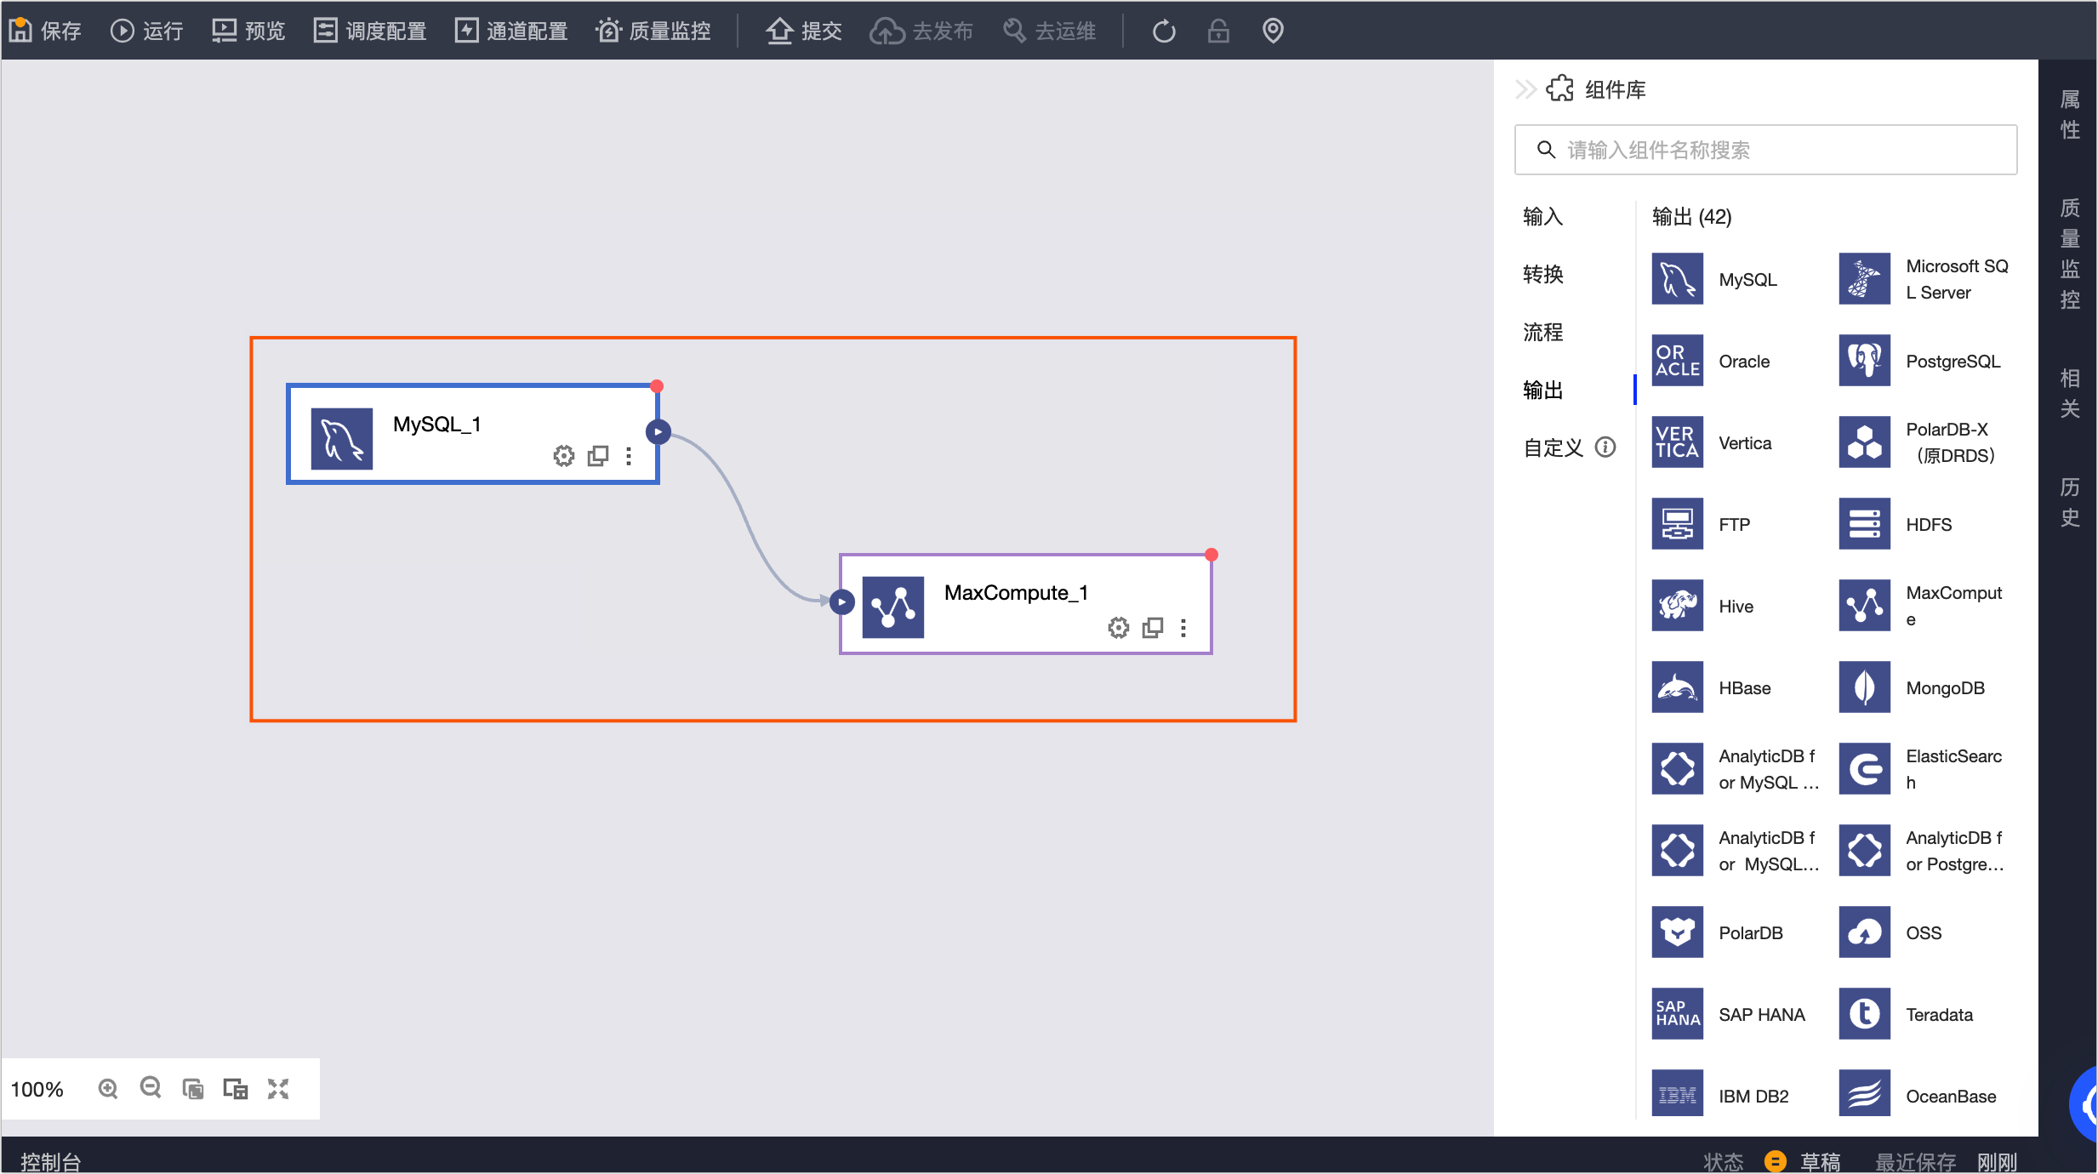Select MongoDB output component
Viewport: 2098px width, 1174px height.
click(1913, 687)
